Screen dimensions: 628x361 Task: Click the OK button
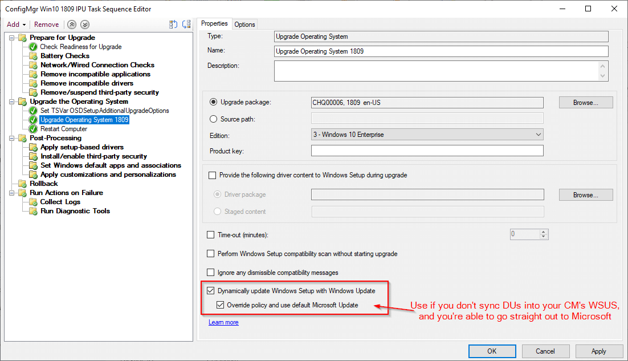tap(492, 351)
